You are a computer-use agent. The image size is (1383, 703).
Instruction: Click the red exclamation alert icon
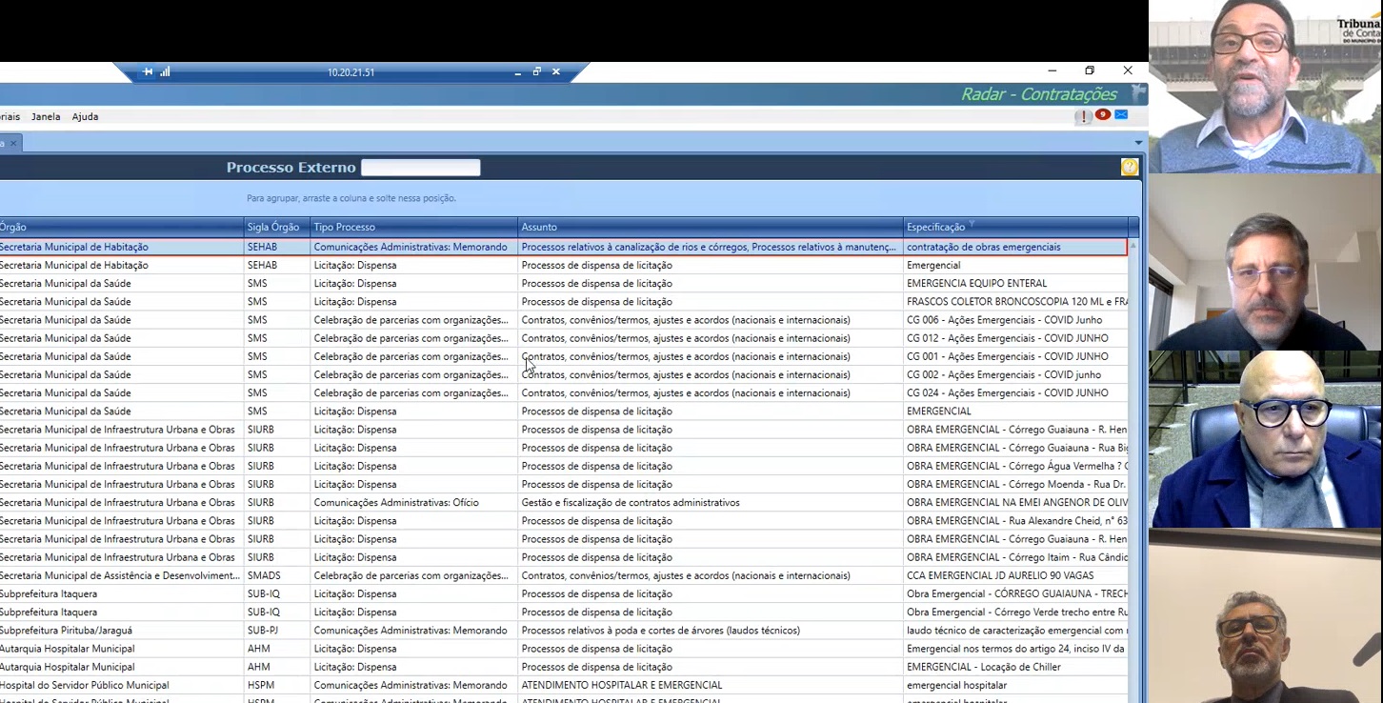point(1084,116)
